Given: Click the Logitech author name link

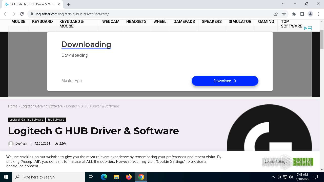Looking at the screenshot, I should point(21,144).
